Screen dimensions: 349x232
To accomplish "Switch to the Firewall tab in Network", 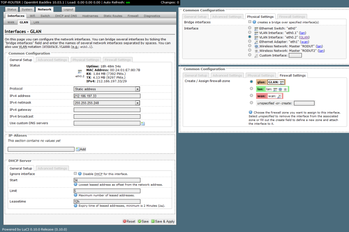I will [133, 16].
